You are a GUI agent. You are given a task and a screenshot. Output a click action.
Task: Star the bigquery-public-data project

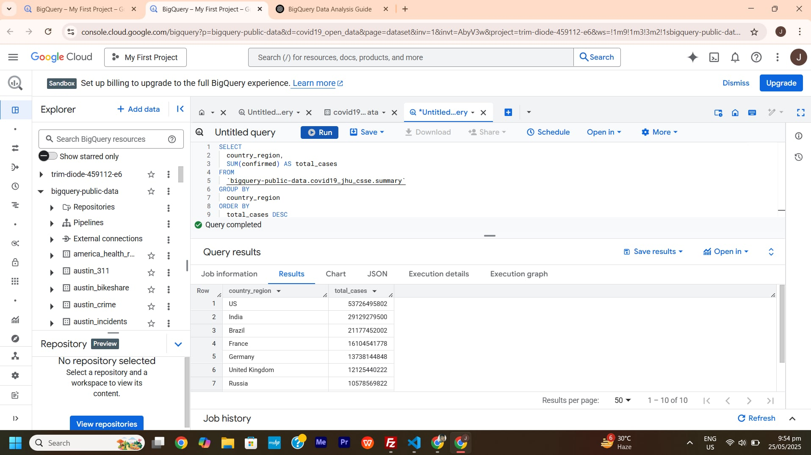coord(151,191)
